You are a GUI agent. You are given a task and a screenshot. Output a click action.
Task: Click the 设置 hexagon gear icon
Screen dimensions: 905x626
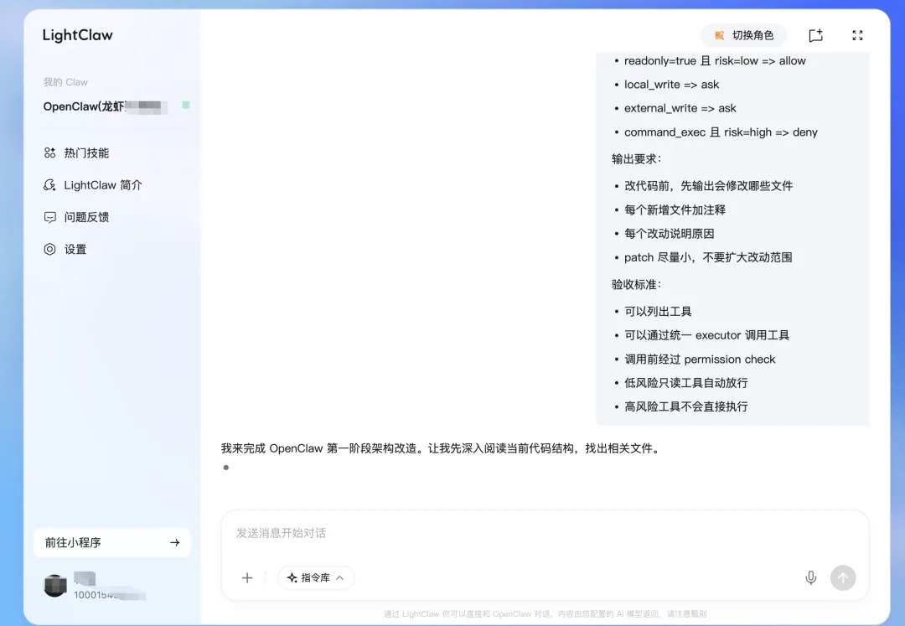pos(49,249)
